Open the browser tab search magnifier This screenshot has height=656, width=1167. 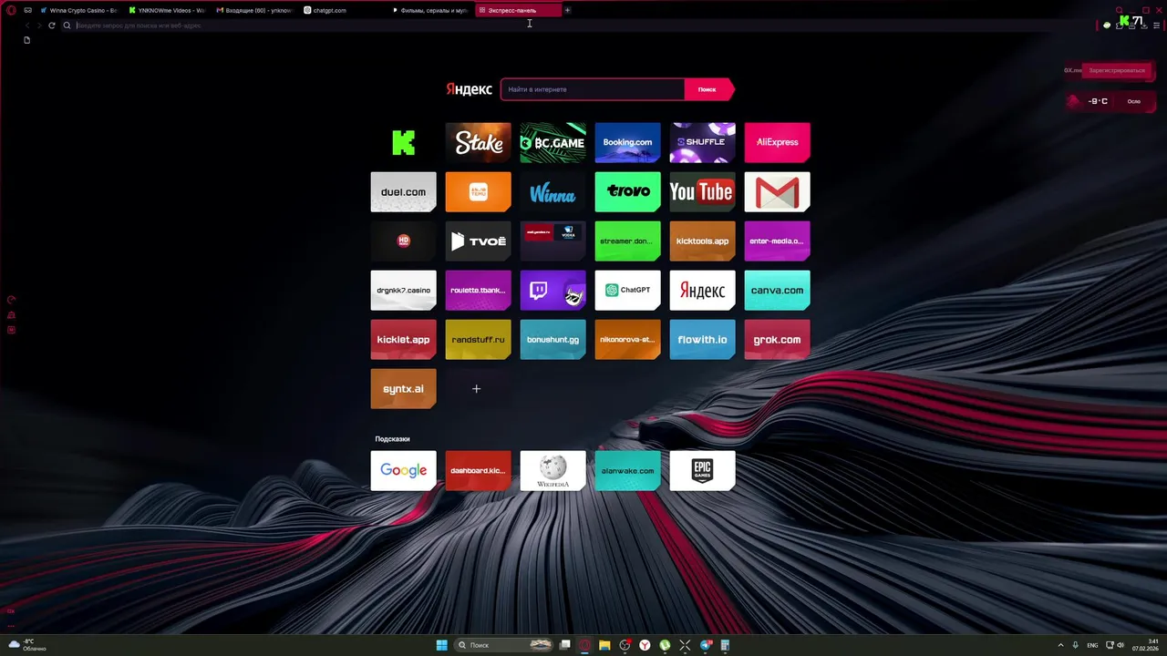click(x=1120, y=10)
